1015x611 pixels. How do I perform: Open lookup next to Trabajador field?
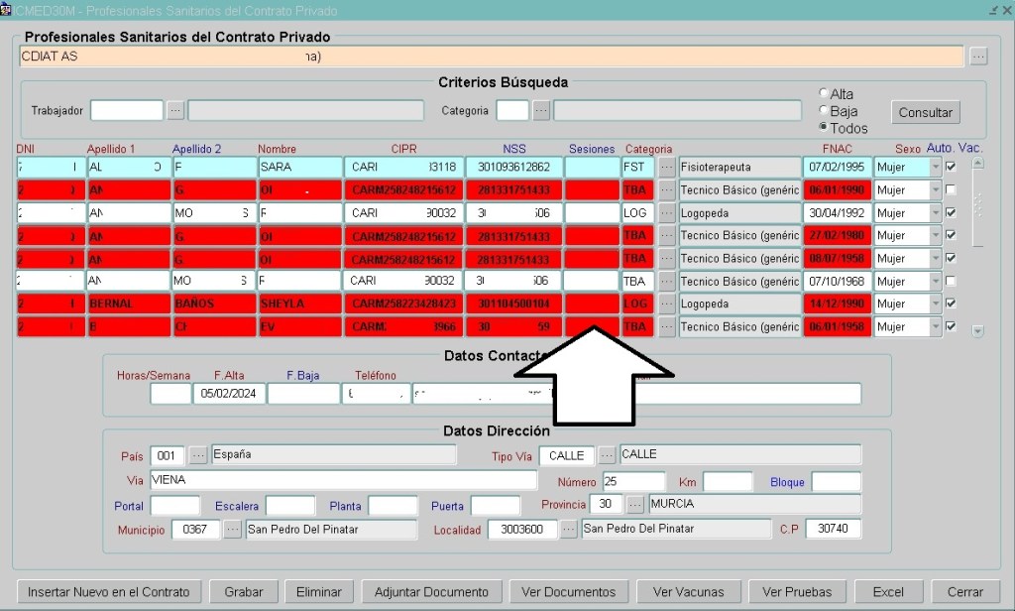pos(175,111)
